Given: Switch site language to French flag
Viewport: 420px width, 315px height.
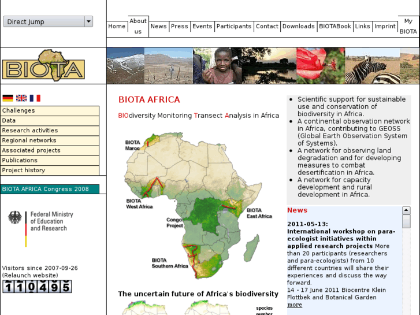Looking at the screenshot, I should (35, 98).
